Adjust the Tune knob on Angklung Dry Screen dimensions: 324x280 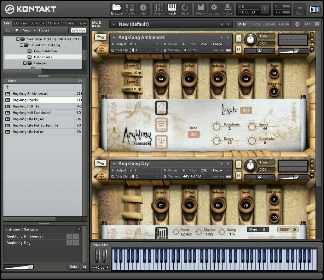point(250,166)
